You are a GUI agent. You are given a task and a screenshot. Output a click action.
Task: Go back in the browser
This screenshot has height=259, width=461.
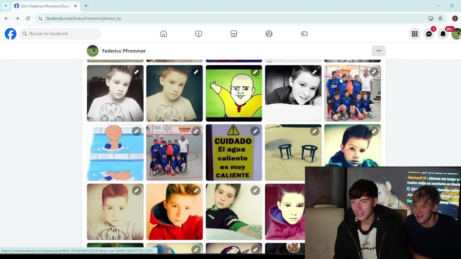[6, 18]
